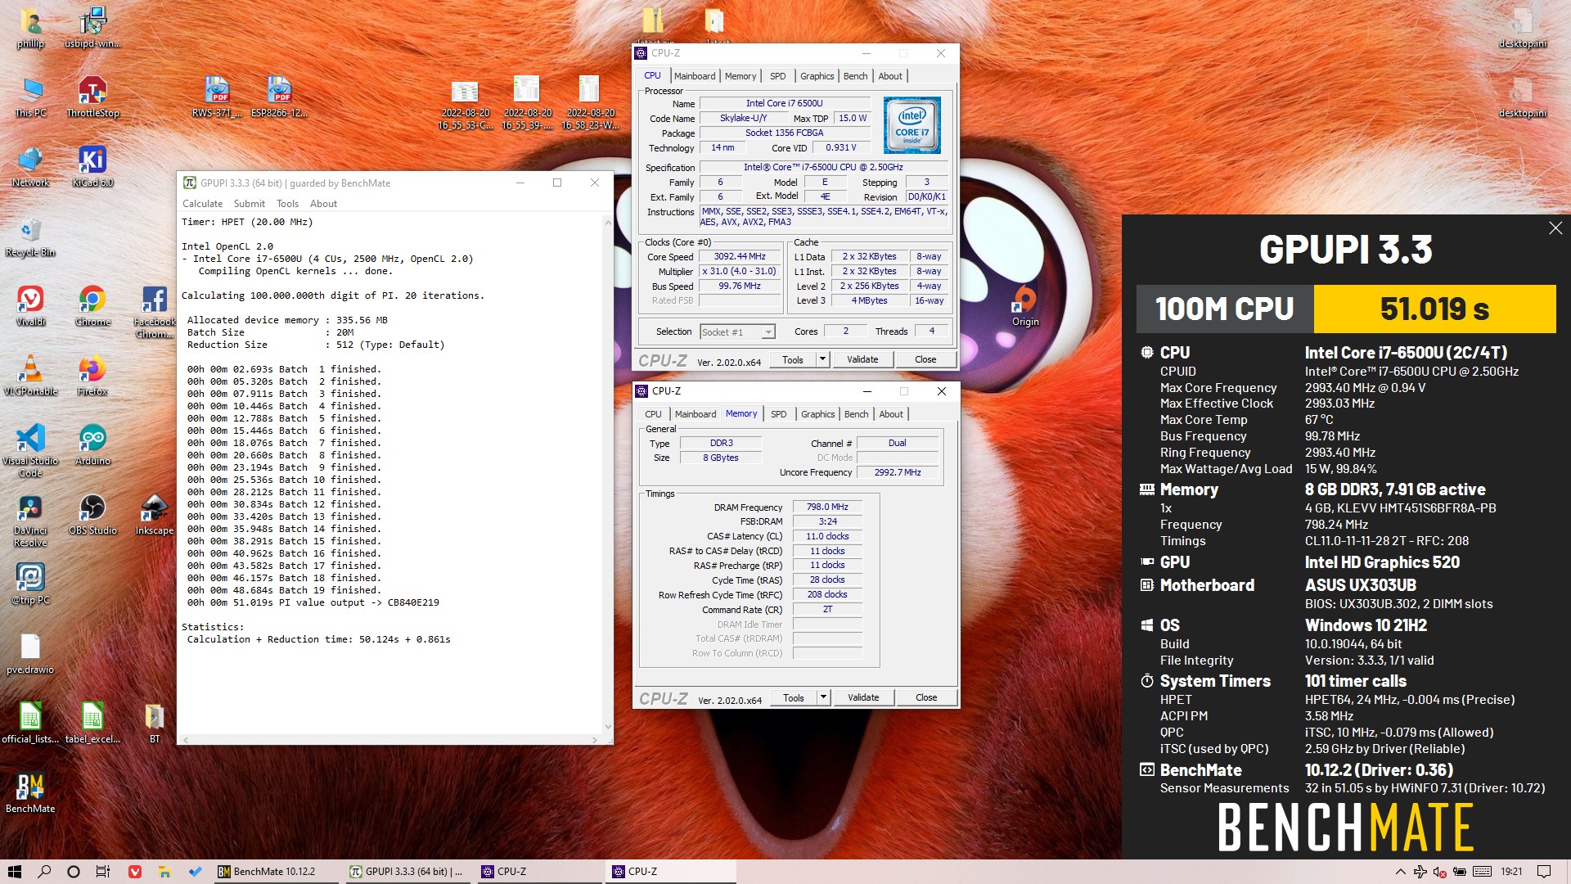Viewport: 1571px width, 884px height.
Task: Click the Core Speed 3092.44 MHz value
Action: coord(740,257)
